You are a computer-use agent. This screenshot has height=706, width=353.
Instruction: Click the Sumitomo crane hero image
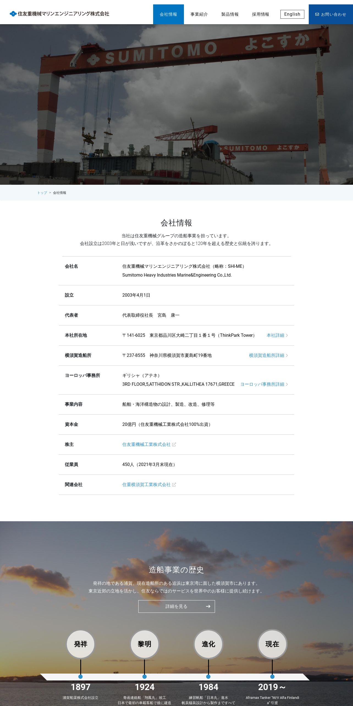coord(176,104)
